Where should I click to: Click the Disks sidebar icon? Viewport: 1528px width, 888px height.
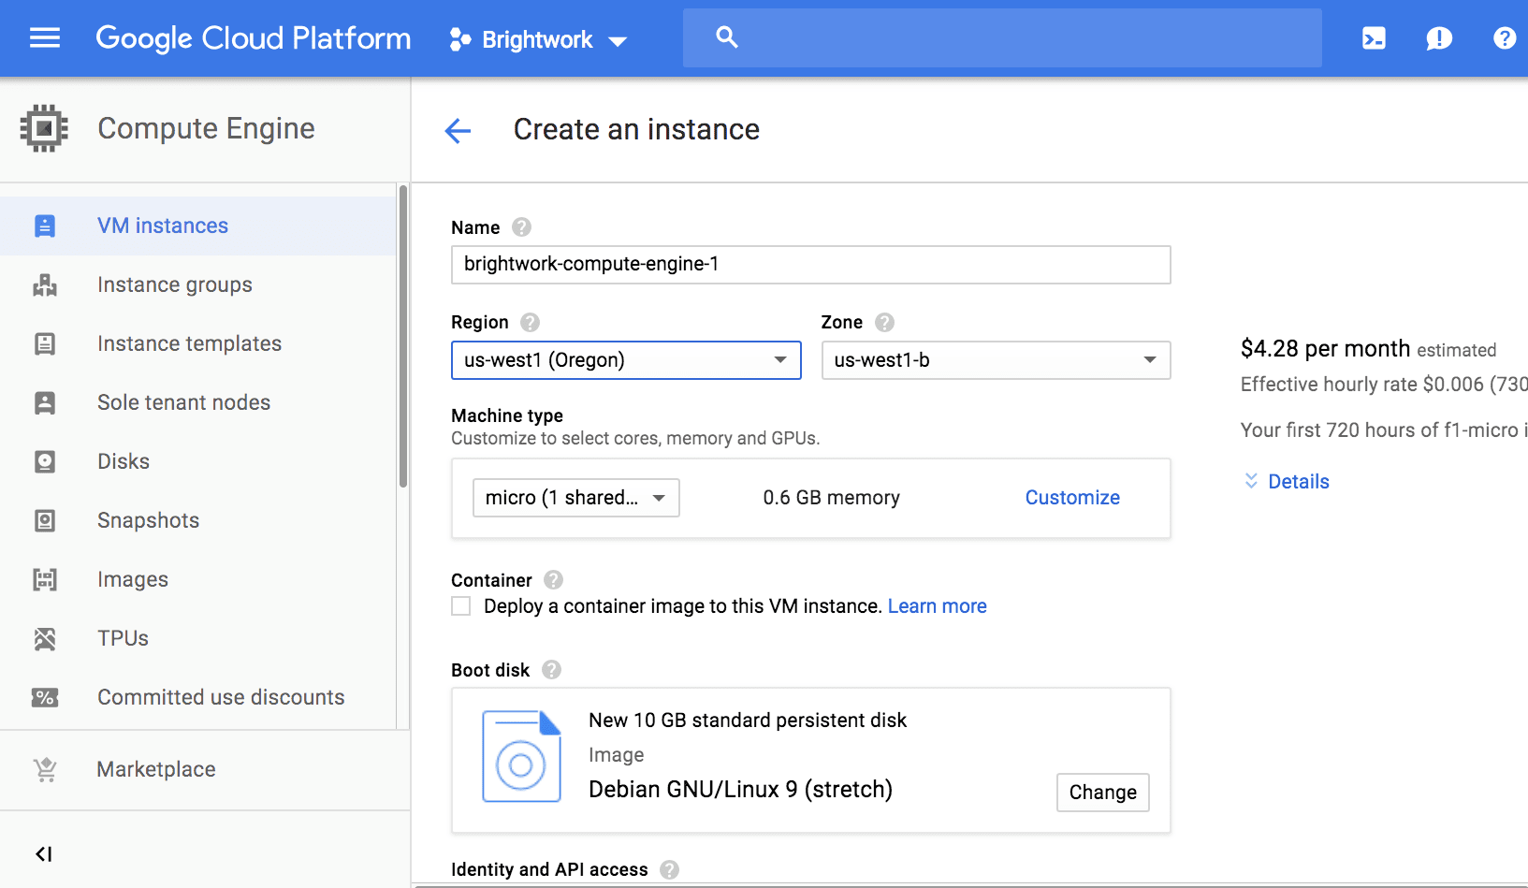(44, 461)
